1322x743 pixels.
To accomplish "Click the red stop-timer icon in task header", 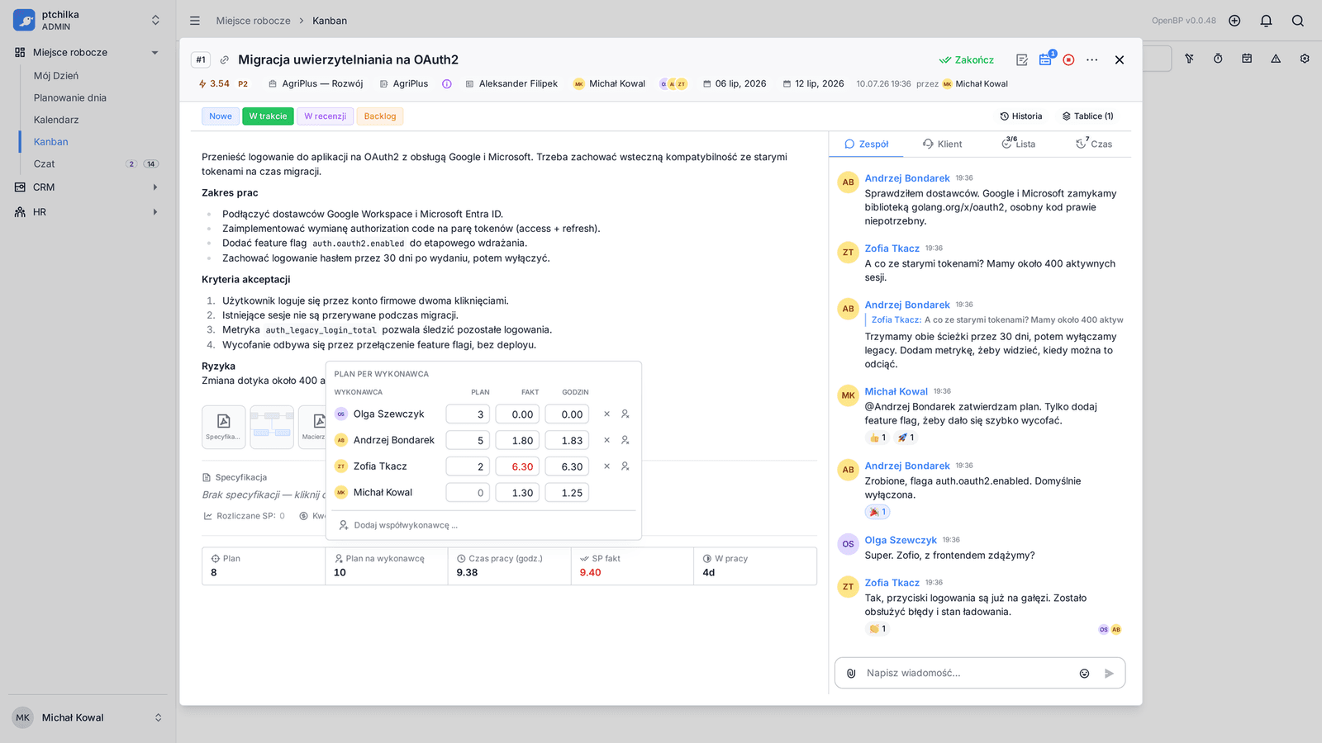I will 1068,59.
